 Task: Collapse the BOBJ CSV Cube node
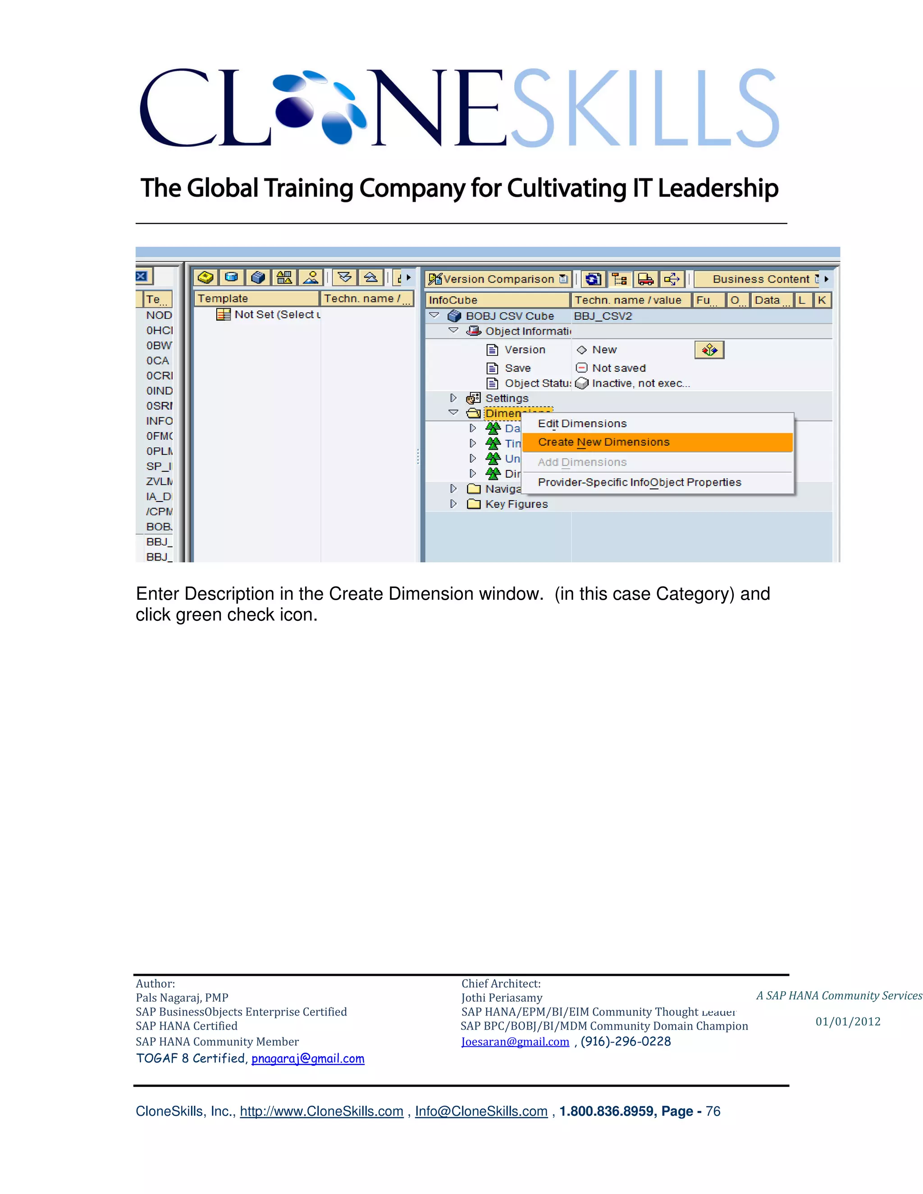(x=434, y=315)
